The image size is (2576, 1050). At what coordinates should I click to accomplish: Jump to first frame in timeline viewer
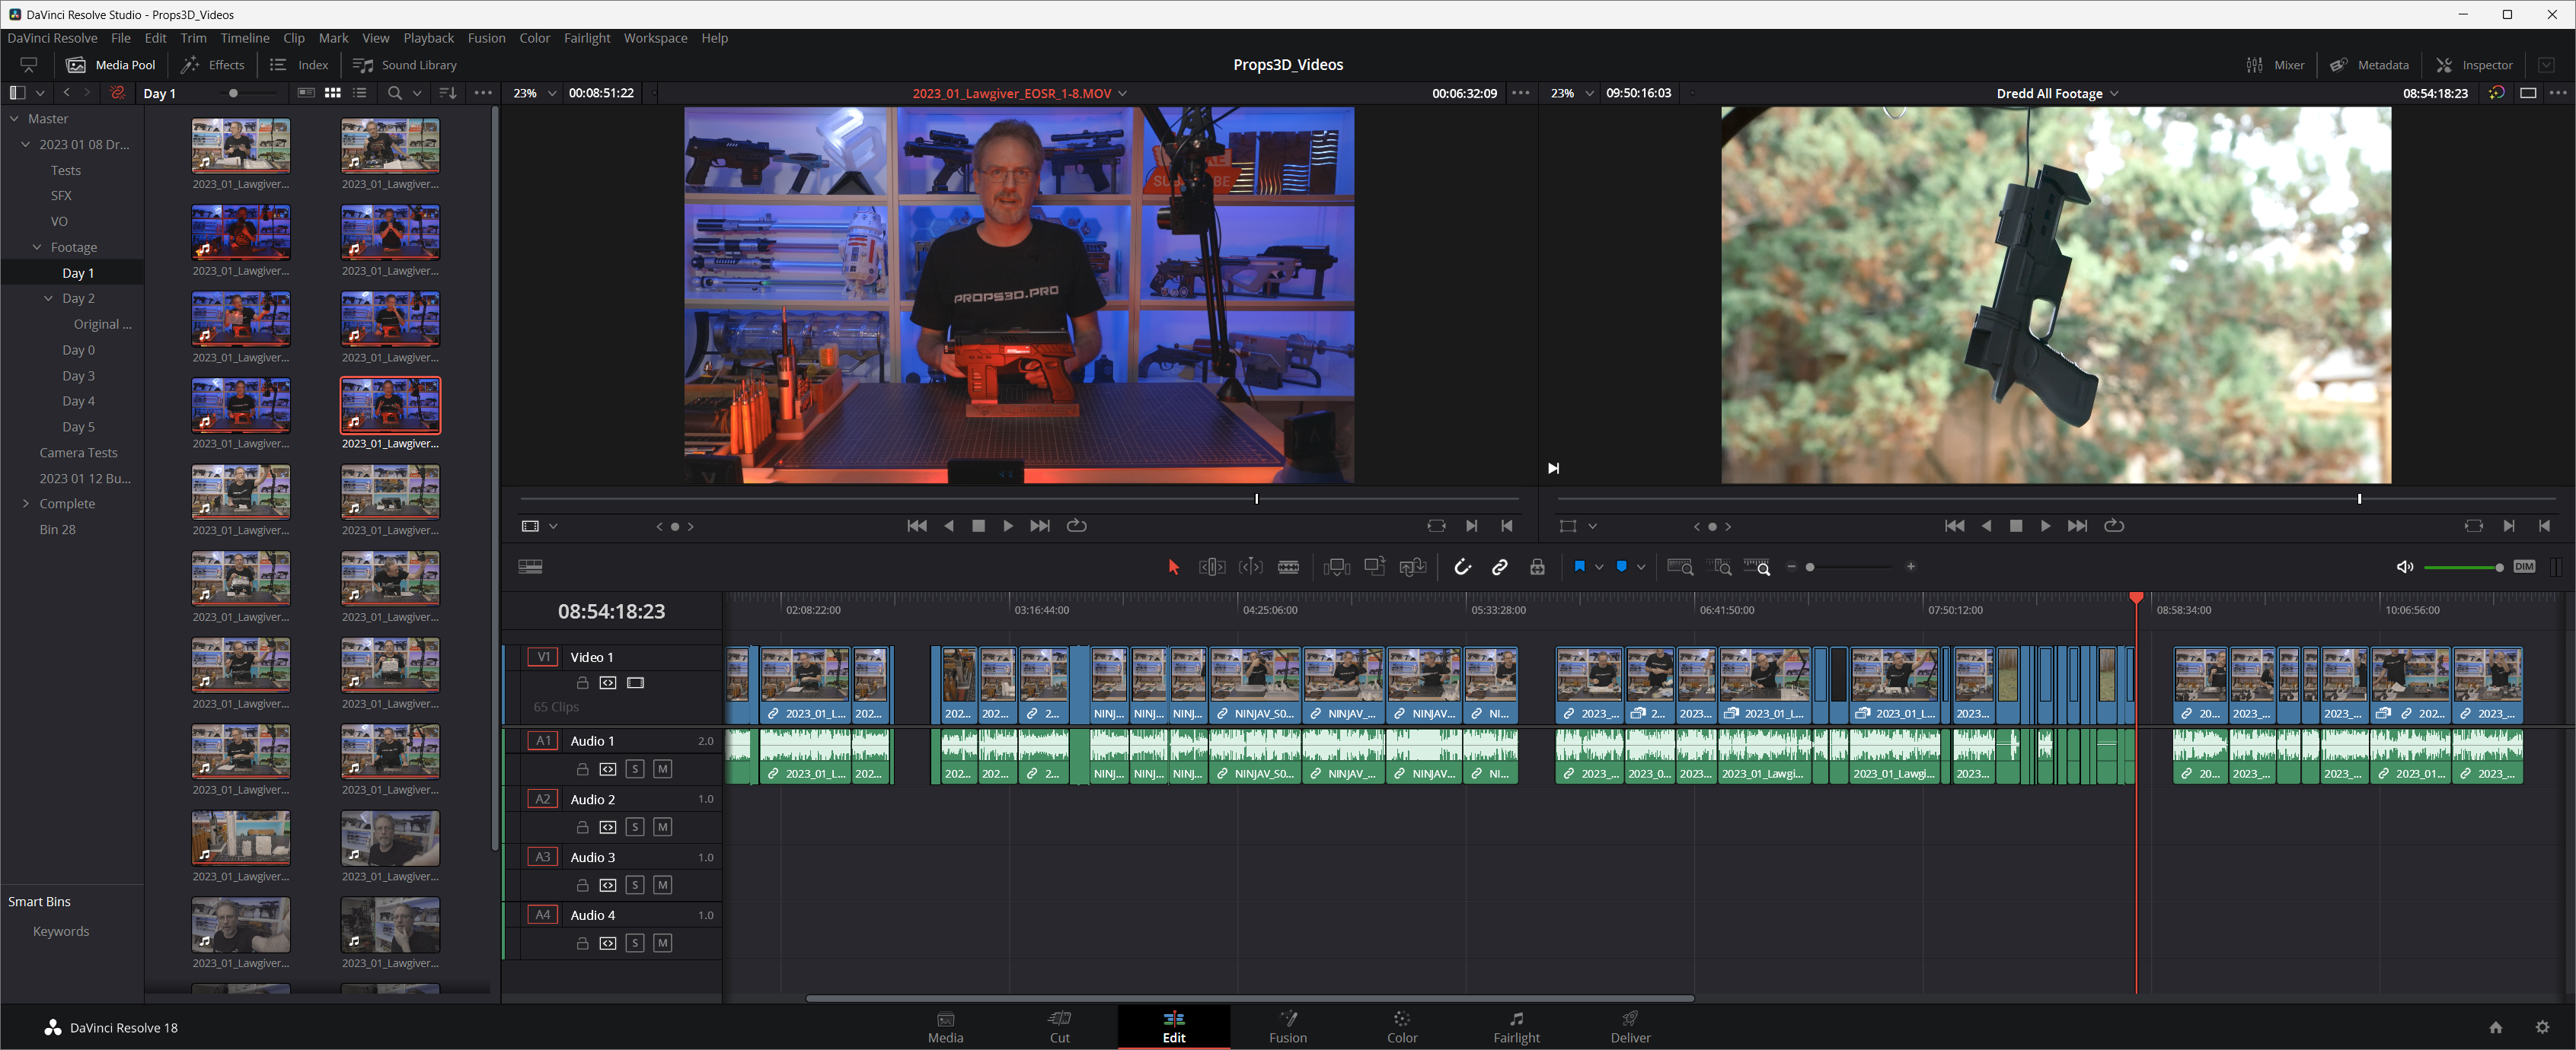[x=1954, y=527]
